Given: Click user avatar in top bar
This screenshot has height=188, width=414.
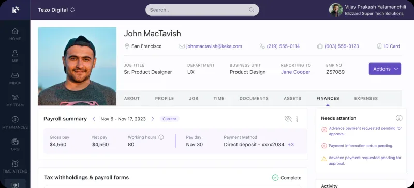Looking at the screenshot, I should (x=335, y=10).
